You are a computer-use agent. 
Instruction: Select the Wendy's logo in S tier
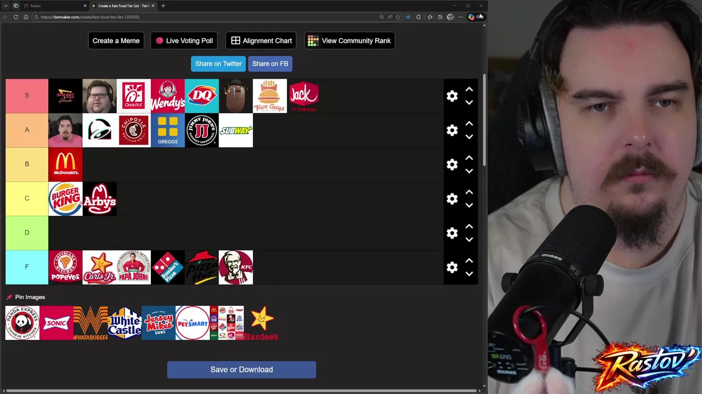(x=168, y=96)
